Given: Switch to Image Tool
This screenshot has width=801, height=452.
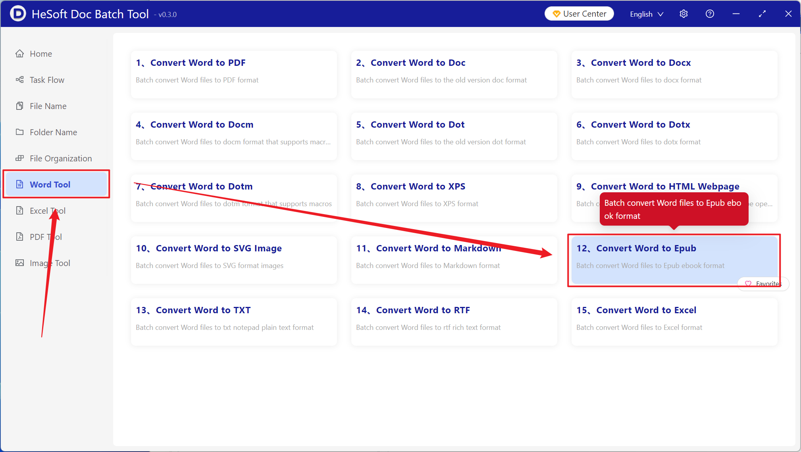Looking at the screenshot, I should [56, 263].
